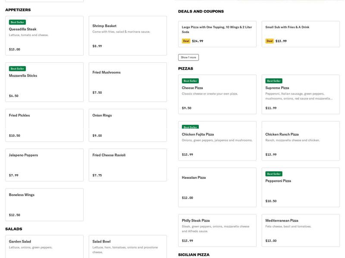Open Fried Cheese Ravioli item
Screen dimensions: 345x258
click(128, 165)
